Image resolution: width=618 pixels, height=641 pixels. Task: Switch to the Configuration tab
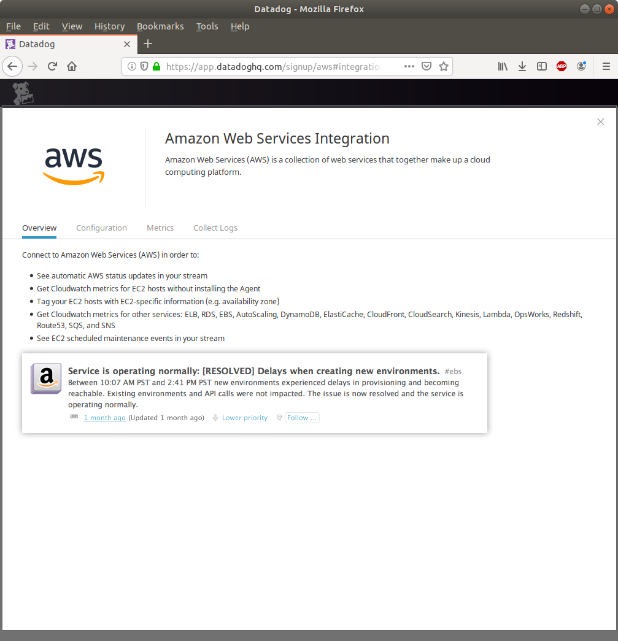click(x=101, y=228)
